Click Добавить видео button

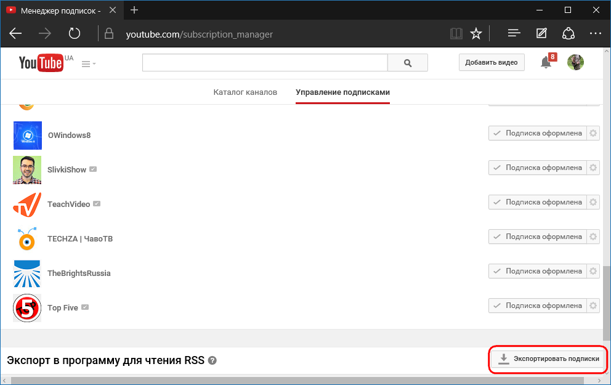coord(492,62)
